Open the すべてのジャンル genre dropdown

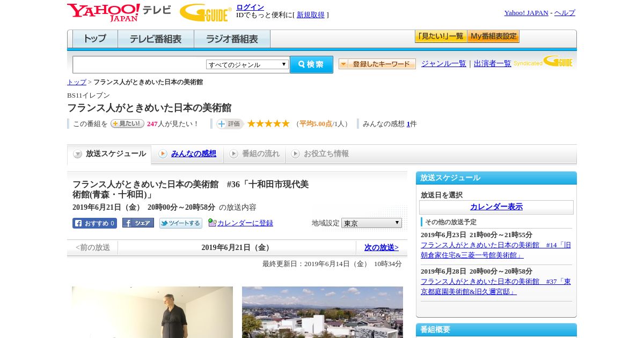pyautogui.click(x=247, y=64)
